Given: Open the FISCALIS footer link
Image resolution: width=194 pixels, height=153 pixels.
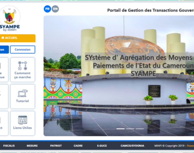Looking at the screenshot, I should [9, 146].
